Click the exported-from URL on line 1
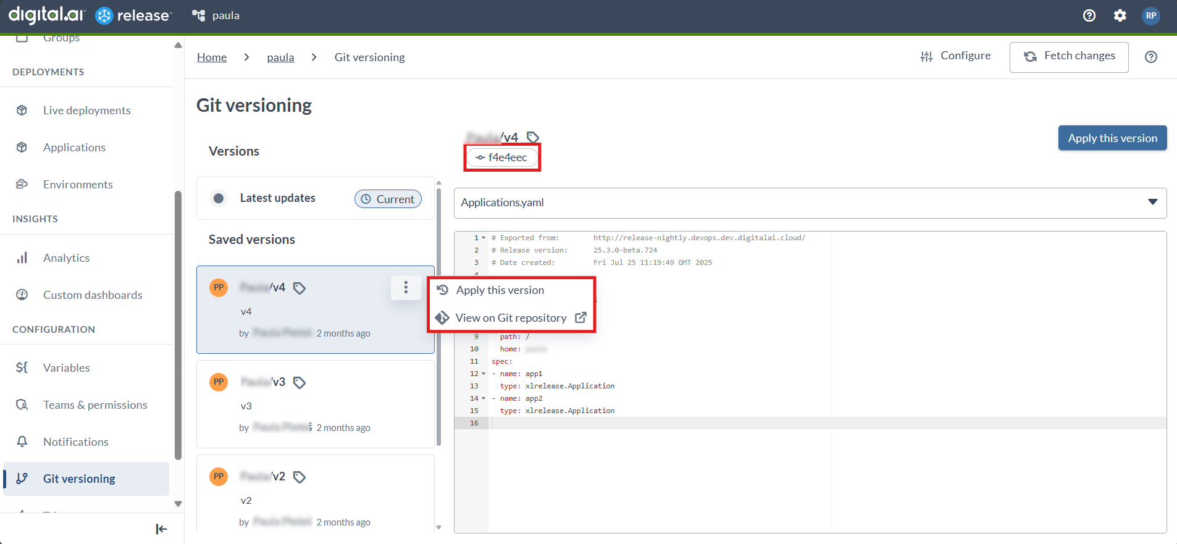 click(x=700, y=238)
